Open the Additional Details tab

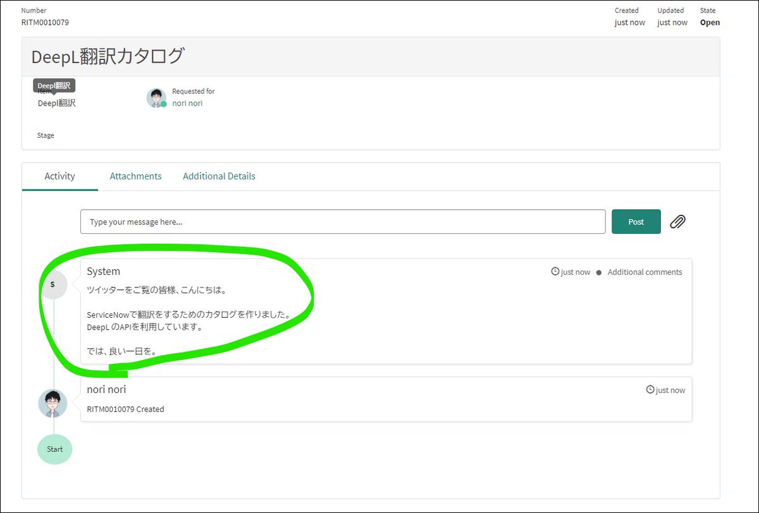(219, 176)
